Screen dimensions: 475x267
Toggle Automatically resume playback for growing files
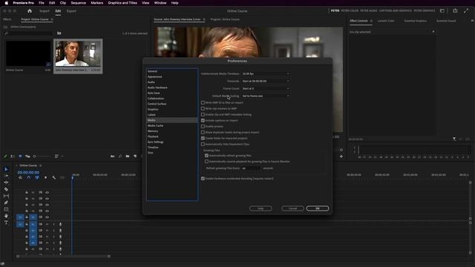tap(206, 162)
